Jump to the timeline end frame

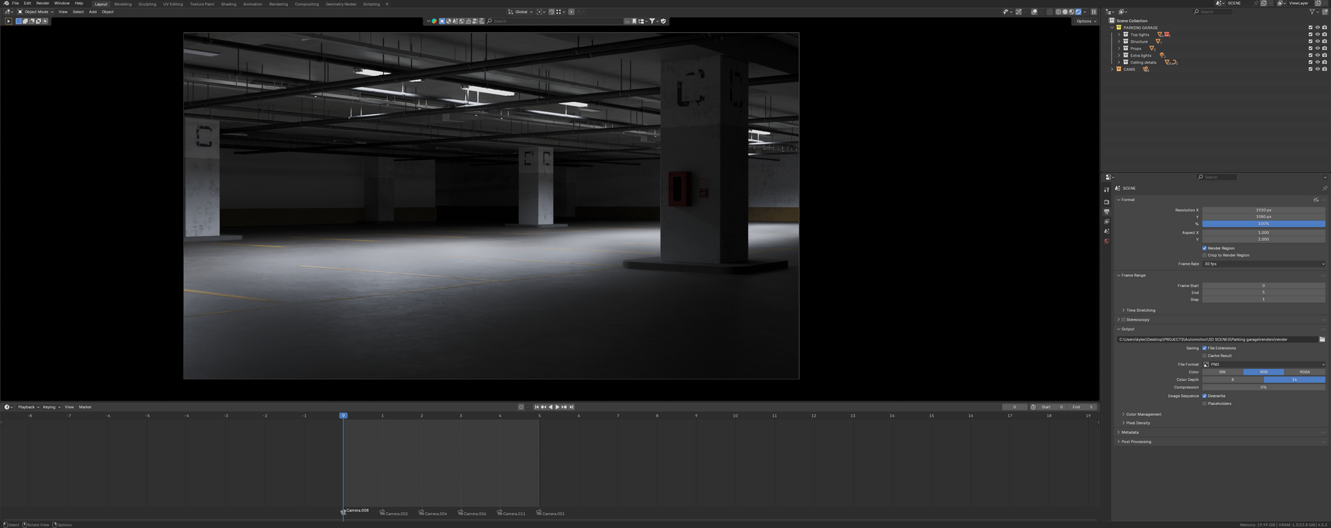(572, 407)
